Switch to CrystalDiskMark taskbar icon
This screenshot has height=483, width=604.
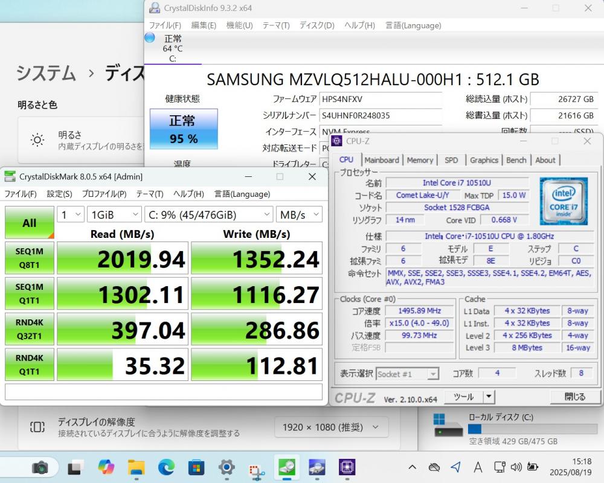pos(287,467)
